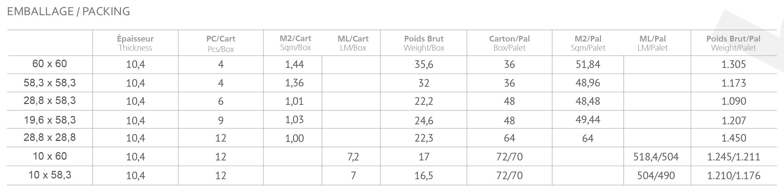
Task: Select the 60 x 60 row label
Action: tap(50, 64)
